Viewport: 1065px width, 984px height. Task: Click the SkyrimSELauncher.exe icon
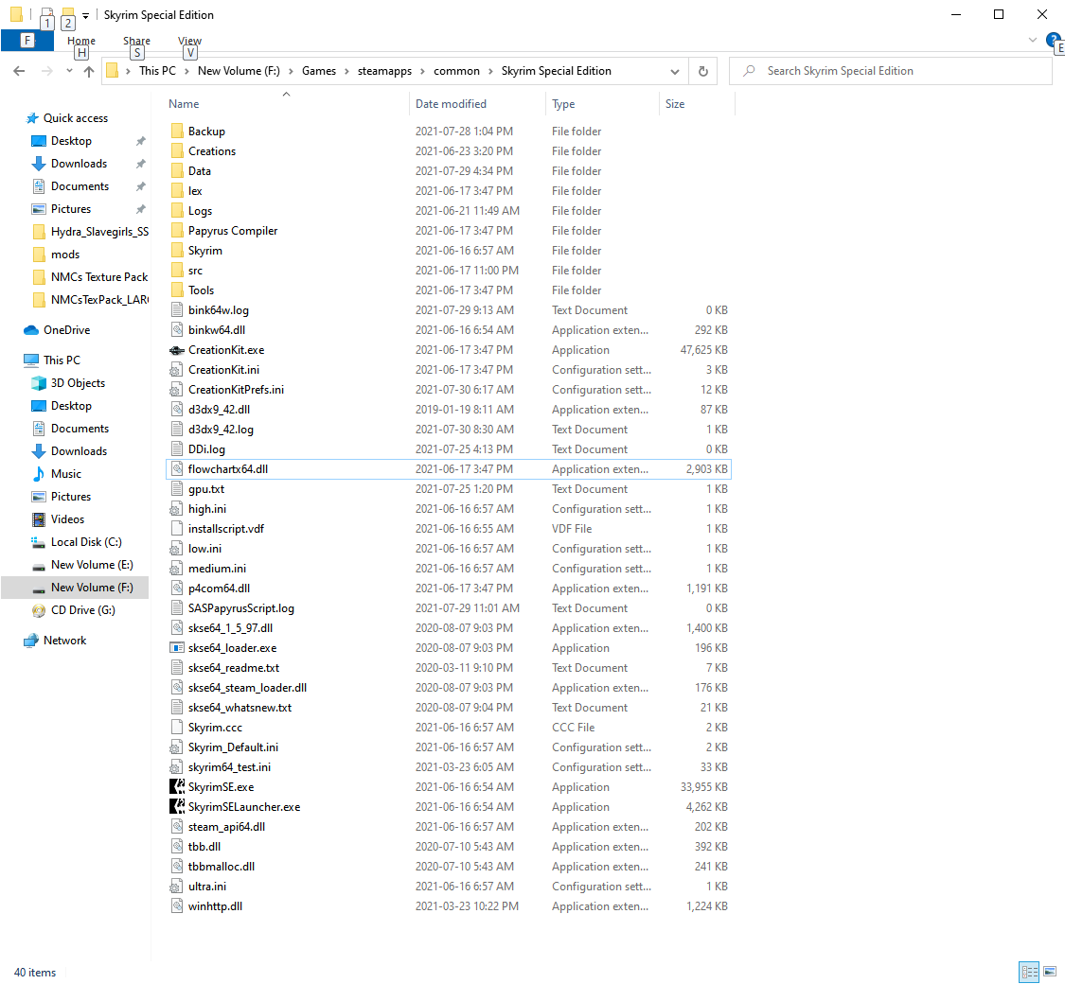point(177,807)
